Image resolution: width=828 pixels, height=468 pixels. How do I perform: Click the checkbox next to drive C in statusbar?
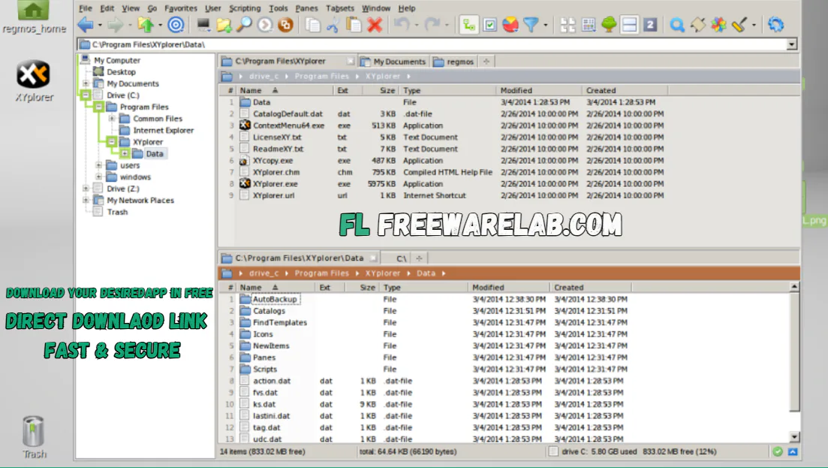553,451
